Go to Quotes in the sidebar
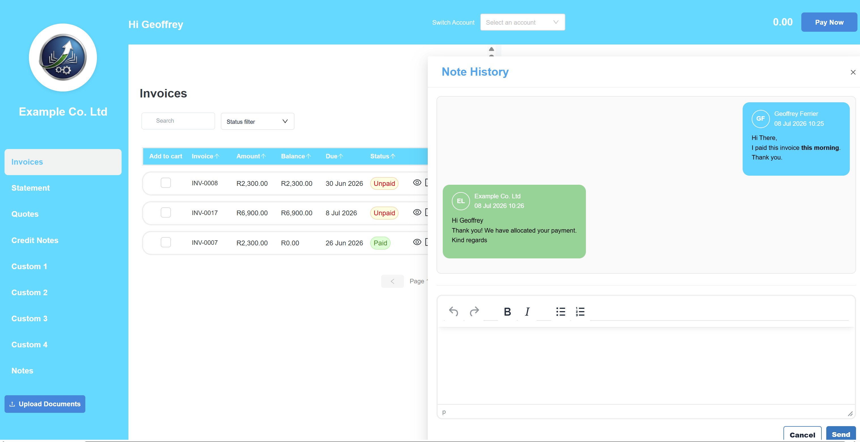The image size is (860, 442). [x=25, y=214]
